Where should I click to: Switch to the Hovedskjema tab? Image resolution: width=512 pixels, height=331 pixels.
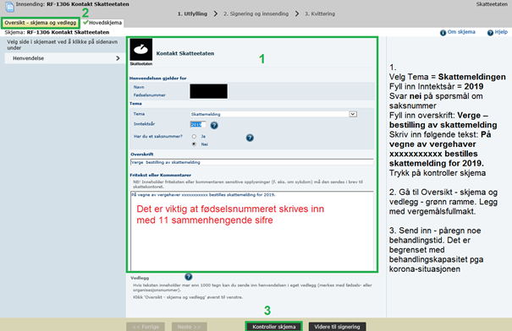(x=102, y=23)
